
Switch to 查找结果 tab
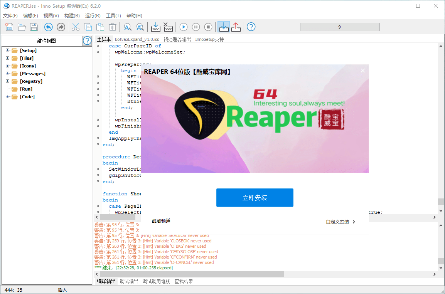coord(184,281)
